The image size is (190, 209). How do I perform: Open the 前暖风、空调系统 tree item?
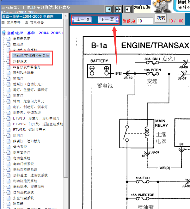[x=27, y=113]
